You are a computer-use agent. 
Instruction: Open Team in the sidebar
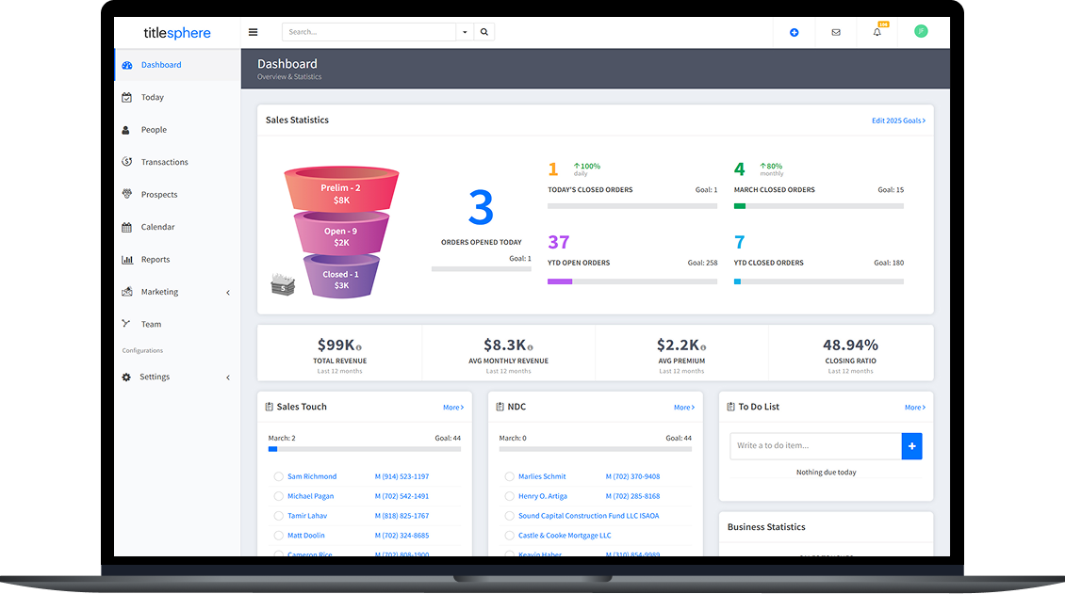177,324
